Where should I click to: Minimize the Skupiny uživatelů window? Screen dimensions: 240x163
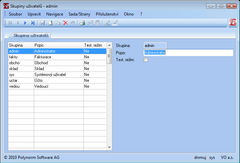point(211,6)
